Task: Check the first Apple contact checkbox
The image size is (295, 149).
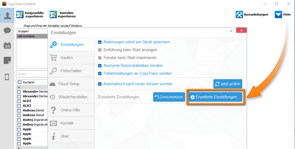Action: [19, 129]
